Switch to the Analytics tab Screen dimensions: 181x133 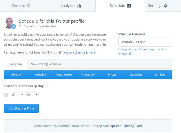click(x=71, y=6)
